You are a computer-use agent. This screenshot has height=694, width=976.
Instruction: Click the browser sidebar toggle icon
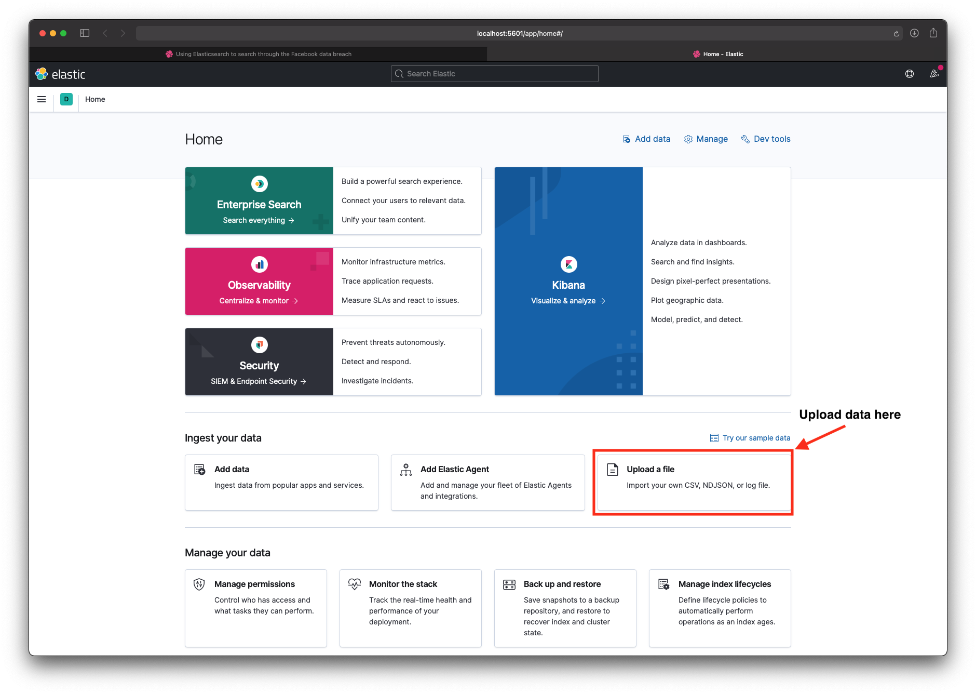coord(85,33)
